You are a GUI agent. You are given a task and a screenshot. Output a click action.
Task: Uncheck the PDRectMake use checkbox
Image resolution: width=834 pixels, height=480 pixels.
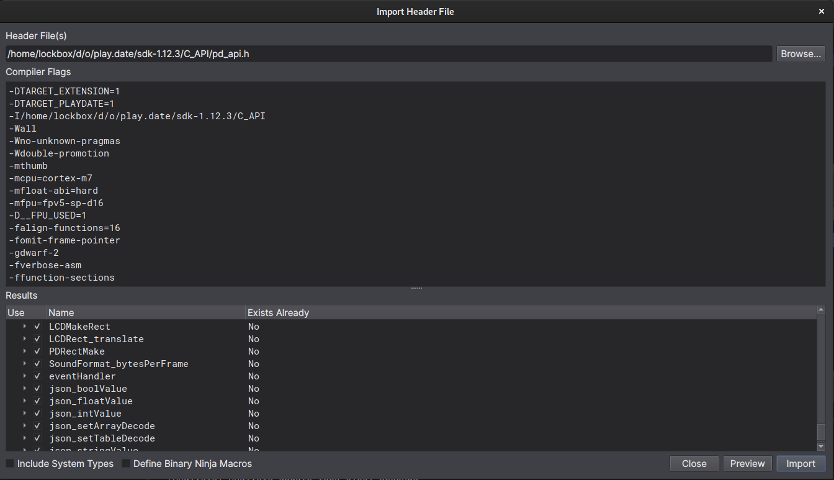pos(37,351)
